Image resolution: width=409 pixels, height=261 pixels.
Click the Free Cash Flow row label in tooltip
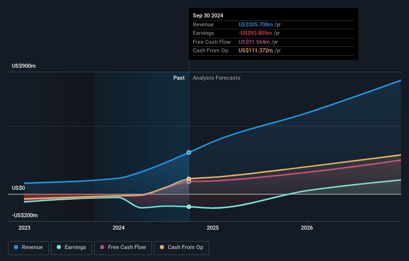212,42
